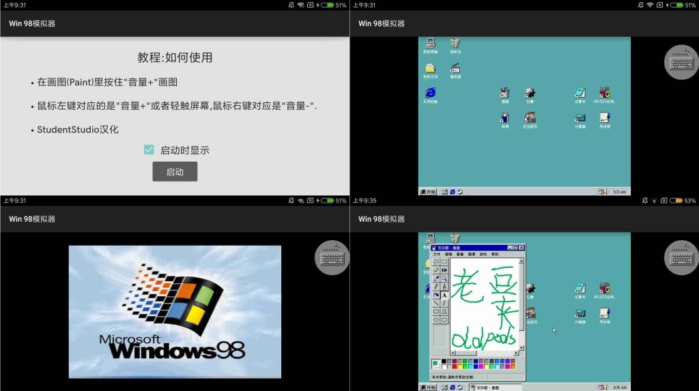The image size is (699, 391).
Task: Pick the black color swatch in Paint palette
Action: click(444, 361)
